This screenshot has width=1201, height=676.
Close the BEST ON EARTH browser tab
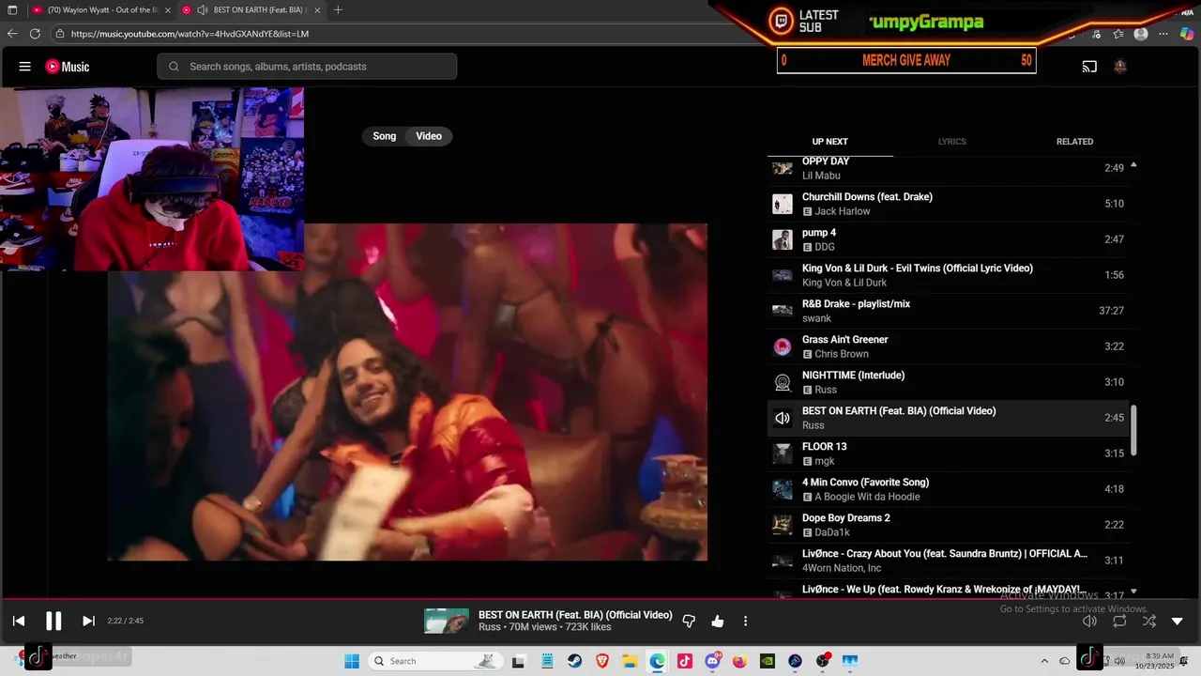(317, 10)
